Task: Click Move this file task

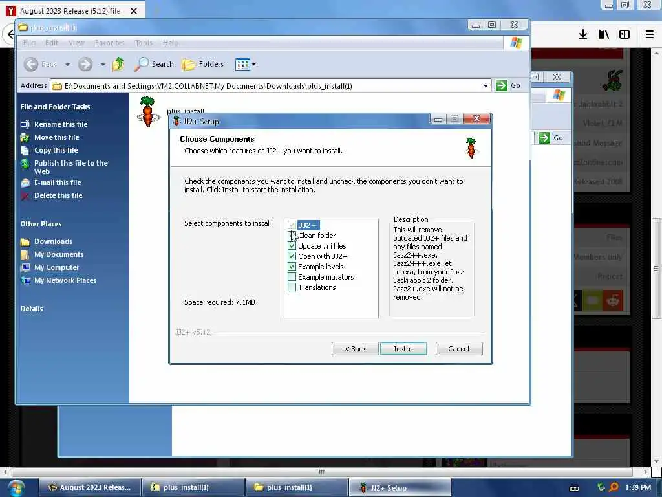Action: pos(57,137)
